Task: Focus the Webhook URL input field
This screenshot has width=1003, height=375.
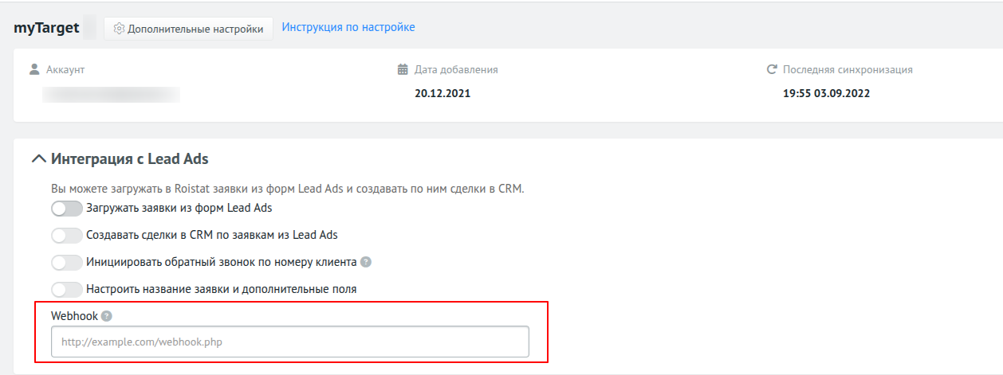Action: click(290, 342)
